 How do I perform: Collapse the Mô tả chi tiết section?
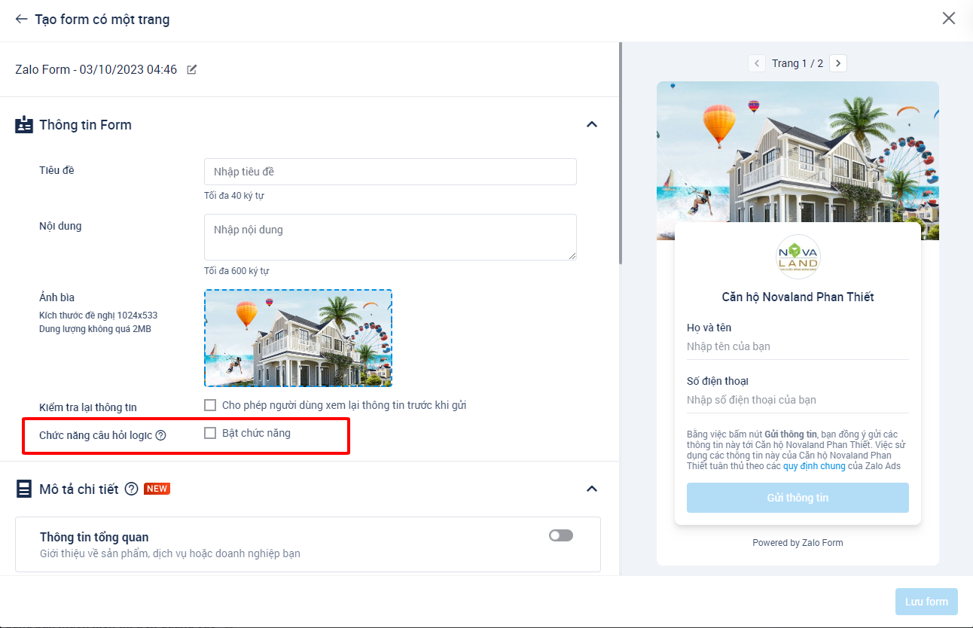tap(592, 489)
